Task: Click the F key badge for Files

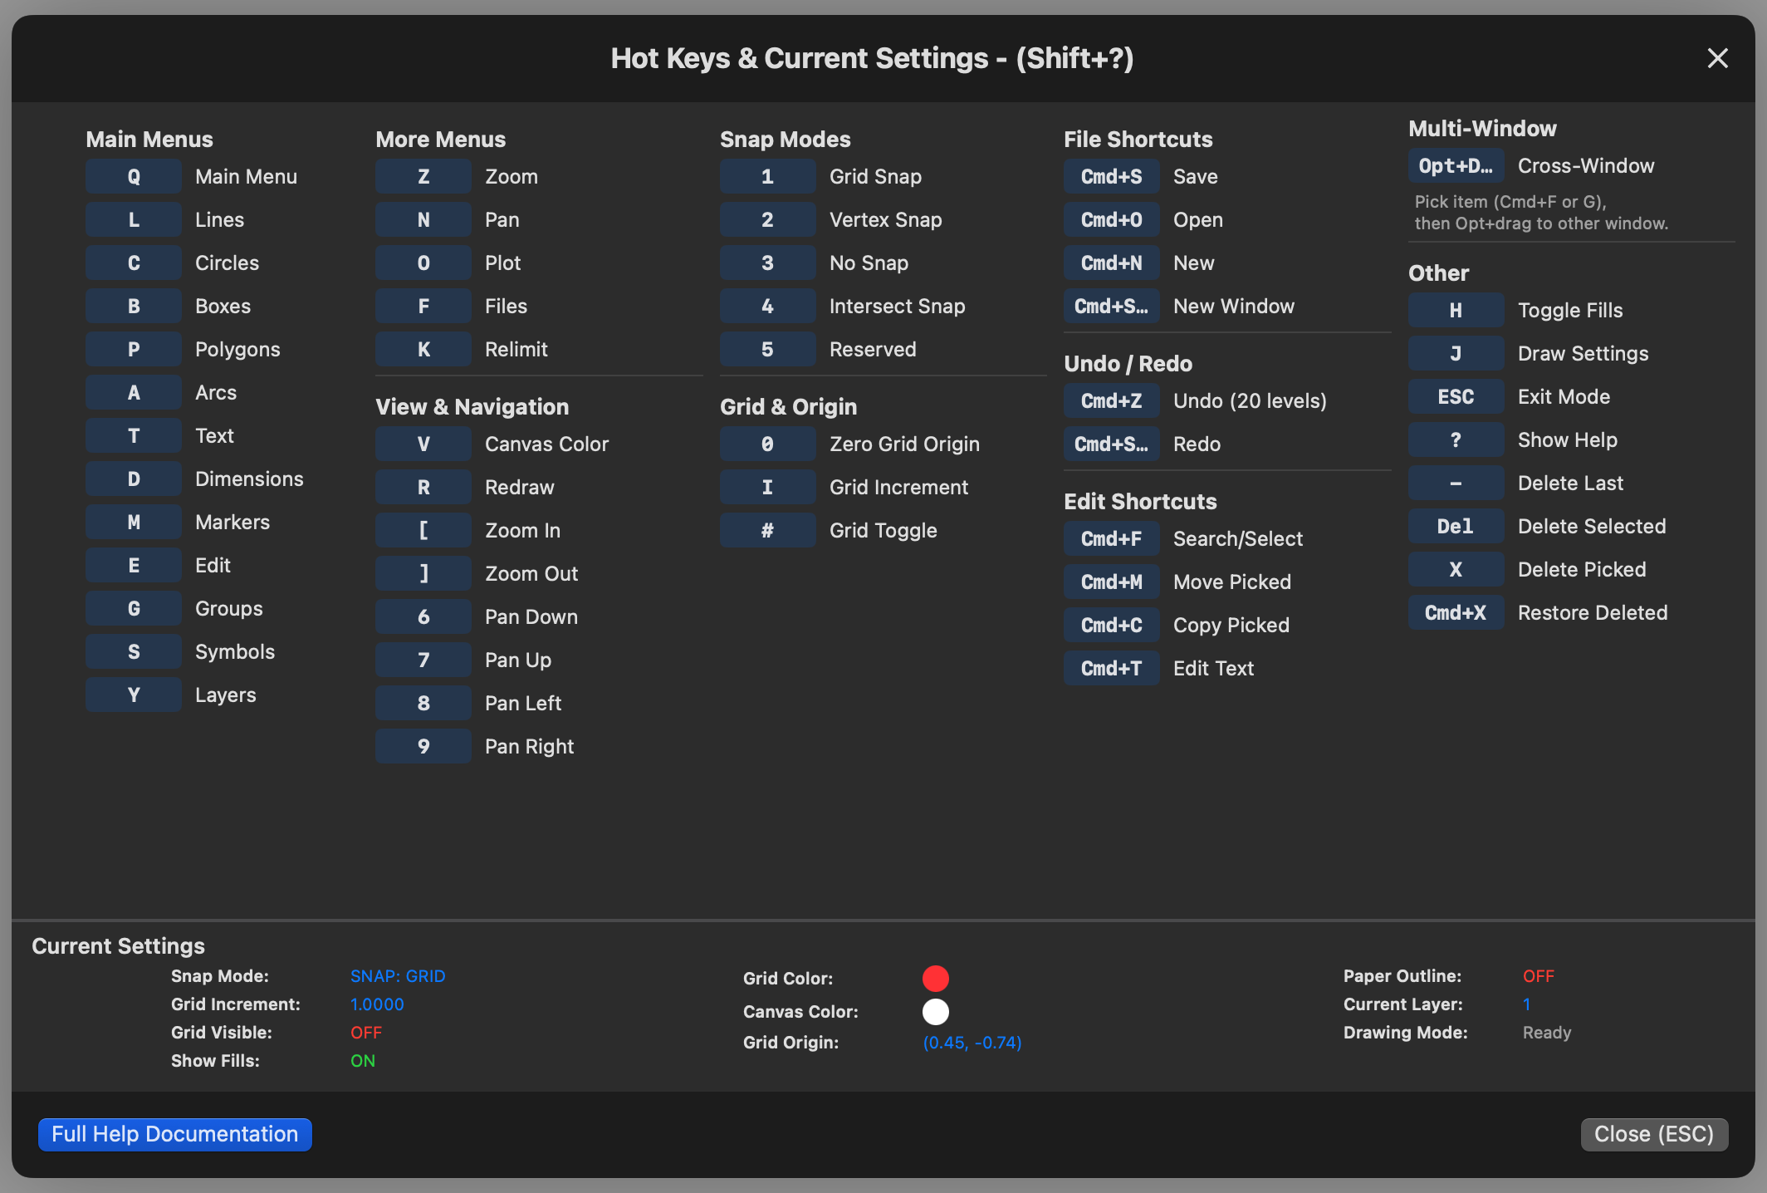Action: tap(423, 306)
